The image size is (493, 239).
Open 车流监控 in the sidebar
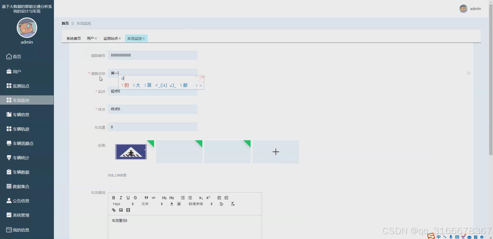(x=27, y=100)
